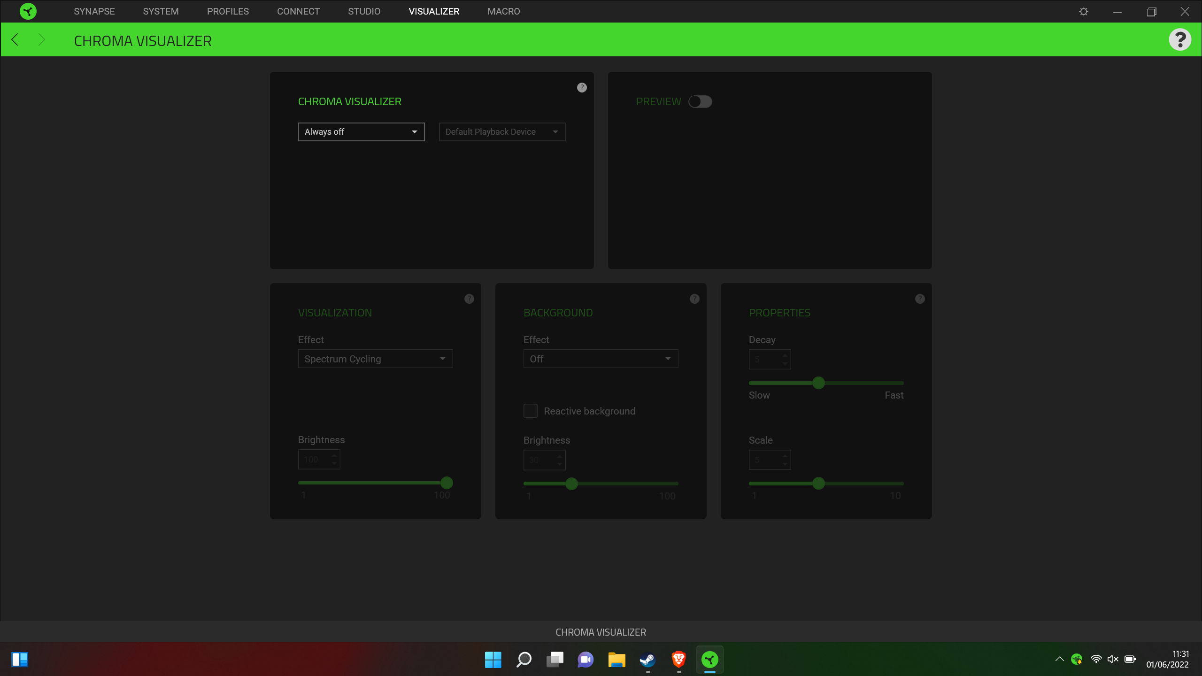Open the Background effect dropdown

(601, 359)
